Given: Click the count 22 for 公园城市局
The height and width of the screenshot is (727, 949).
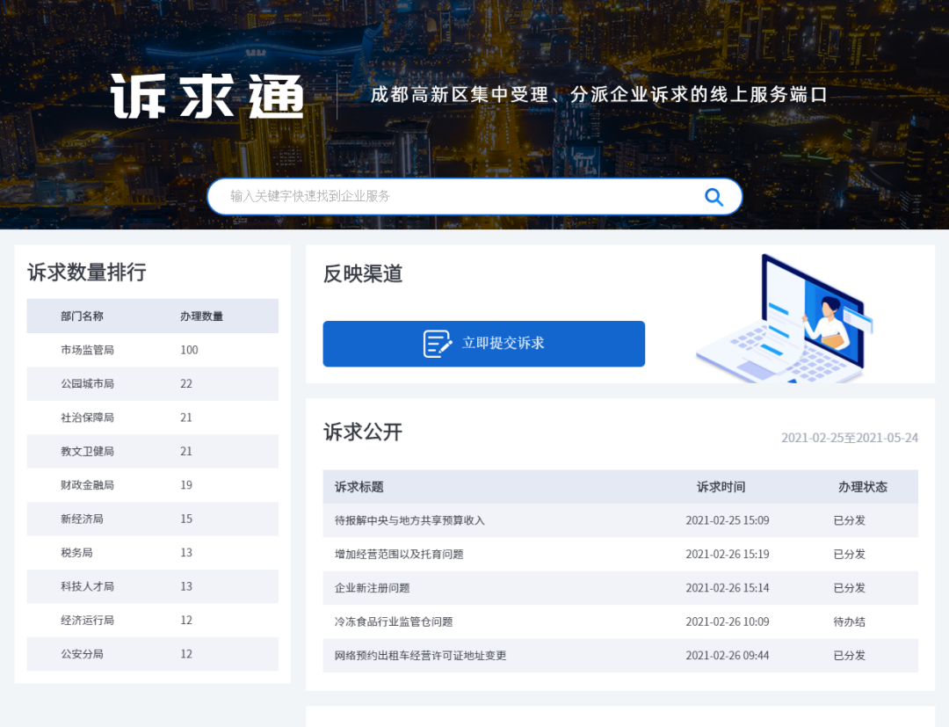Looking at the screenshot, I should (x=185, y=384).
